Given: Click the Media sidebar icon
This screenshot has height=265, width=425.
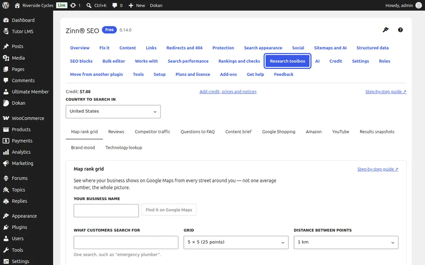Looking at the screenshot, I should click(x=6, y=58).
